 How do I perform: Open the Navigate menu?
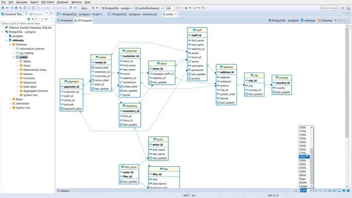tap(21, 2)
